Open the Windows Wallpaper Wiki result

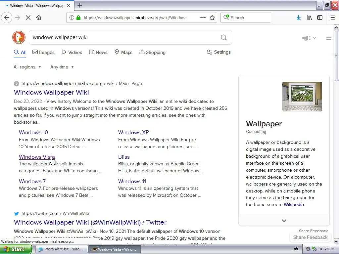(51, 93)
